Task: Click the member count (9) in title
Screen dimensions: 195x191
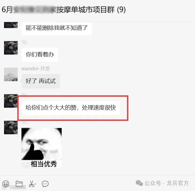Action: coord(121,10)
